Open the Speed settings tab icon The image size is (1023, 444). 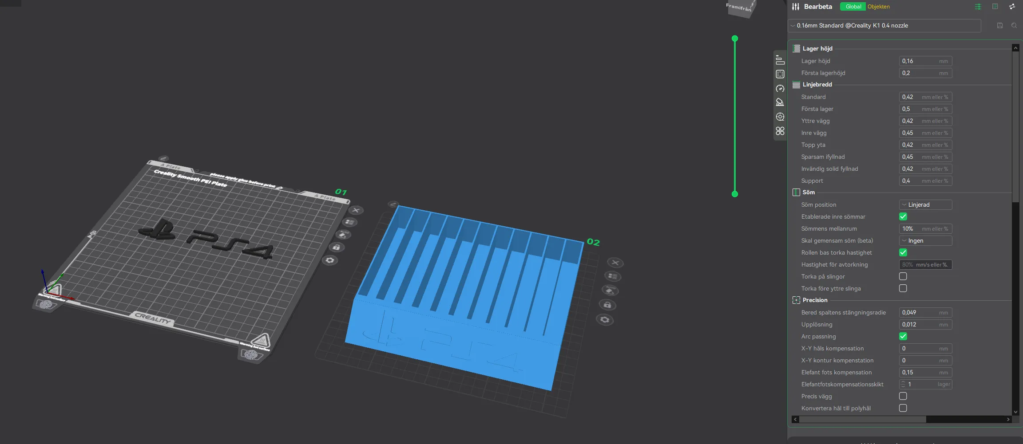780,89
